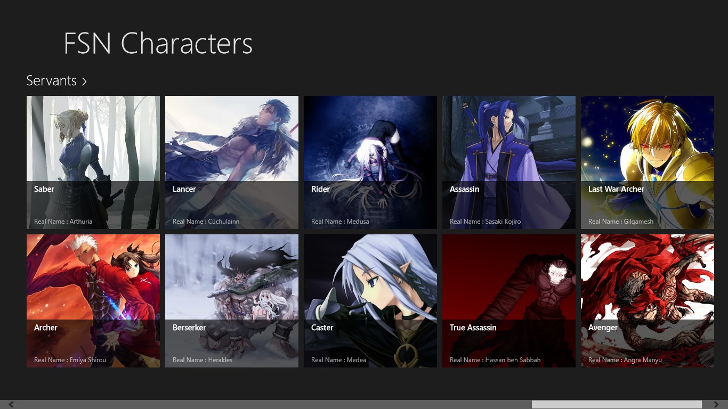Click the scrollbar left arrow
The height and width of the screenshot is (409, 728).
click(x=11, y=405)
